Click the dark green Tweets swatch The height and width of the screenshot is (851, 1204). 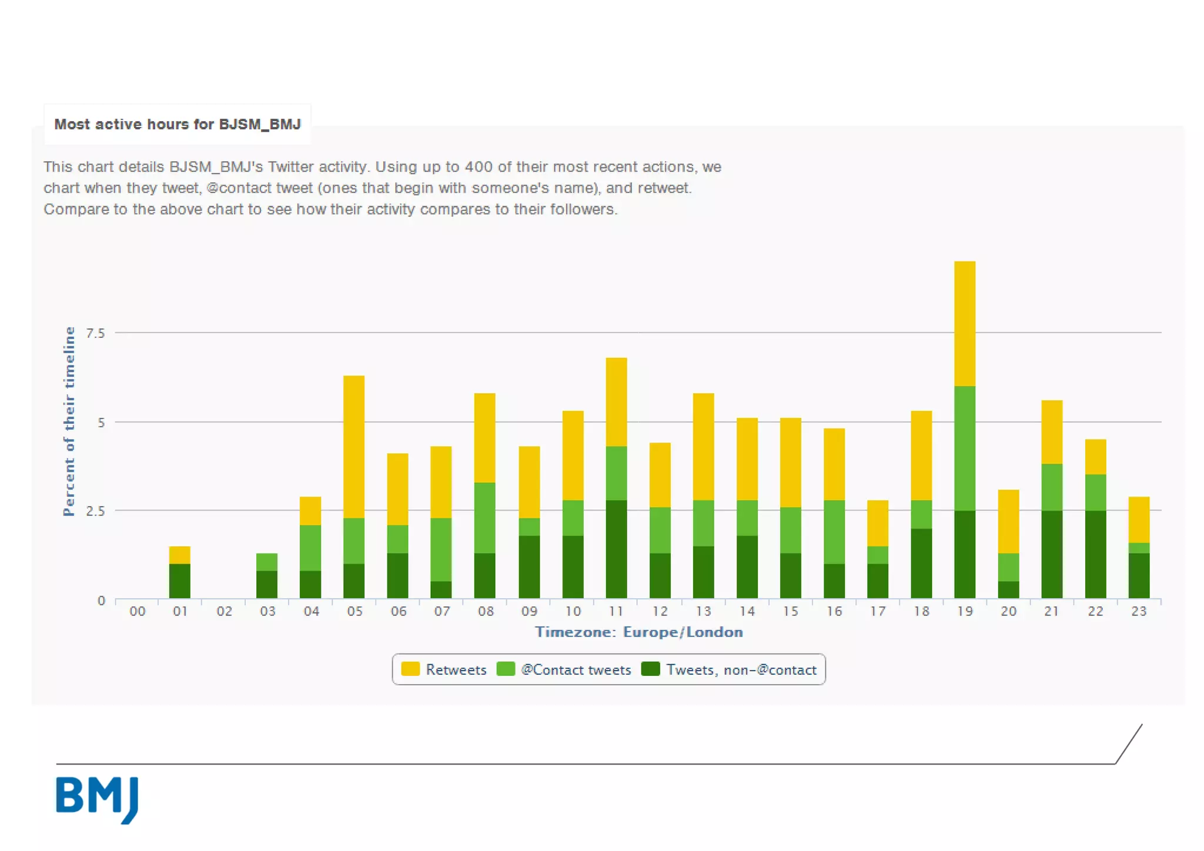(650, 669)
